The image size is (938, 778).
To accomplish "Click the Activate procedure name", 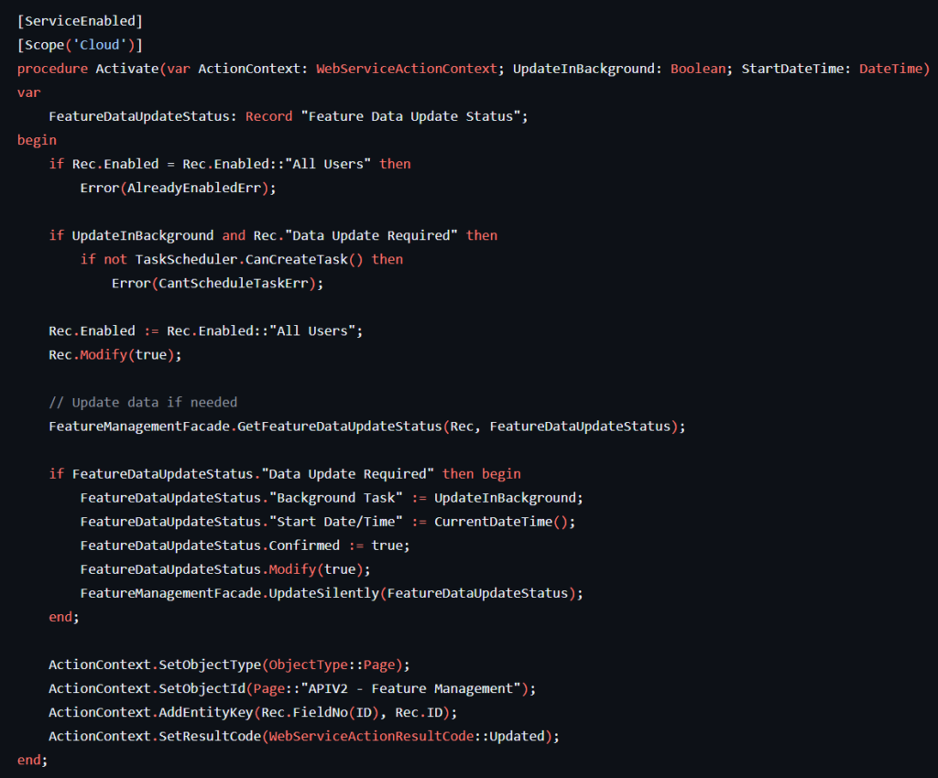I will 126,69.
